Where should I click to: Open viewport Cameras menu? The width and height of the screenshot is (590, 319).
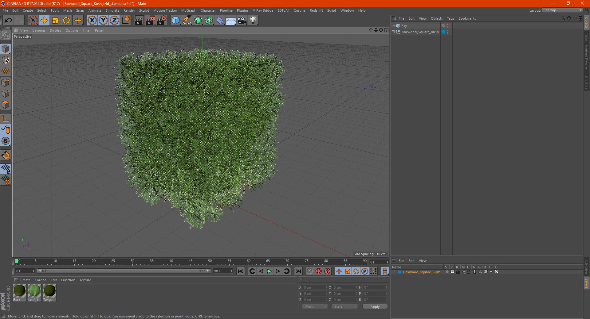[39, 30]
